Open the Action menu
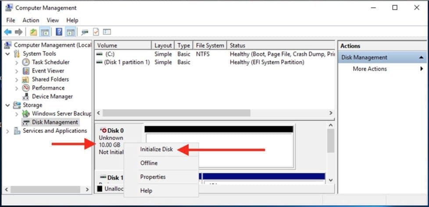The height and width of the screenshot is (207, 429). click(31, 20)
